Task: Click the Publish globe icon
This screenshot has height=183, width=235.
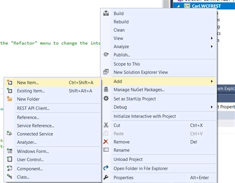Action: 106,54
